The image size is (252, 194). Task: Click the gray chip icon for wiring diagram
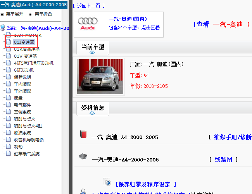coord(83,156)
